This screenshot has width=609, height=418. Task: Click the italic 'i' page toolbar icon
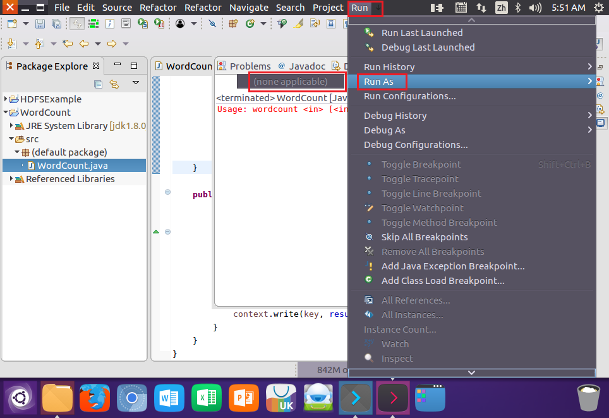(110, 24)
